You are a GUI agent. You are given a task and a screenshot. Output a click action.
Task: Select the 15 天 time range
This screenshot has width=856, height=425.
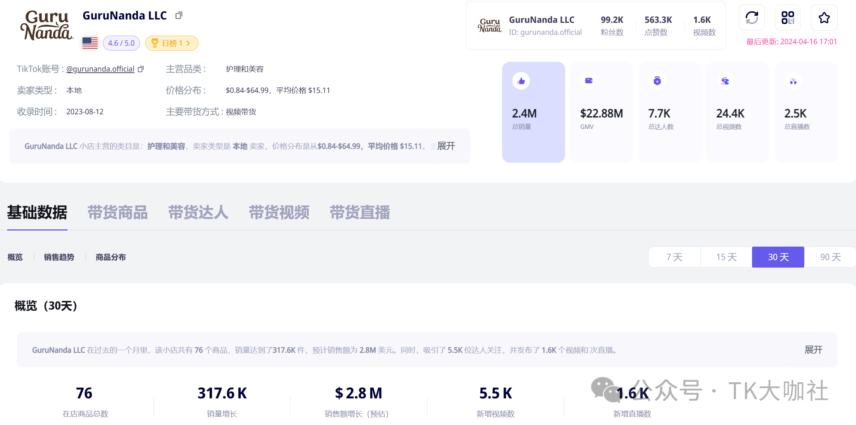(726, 257)
